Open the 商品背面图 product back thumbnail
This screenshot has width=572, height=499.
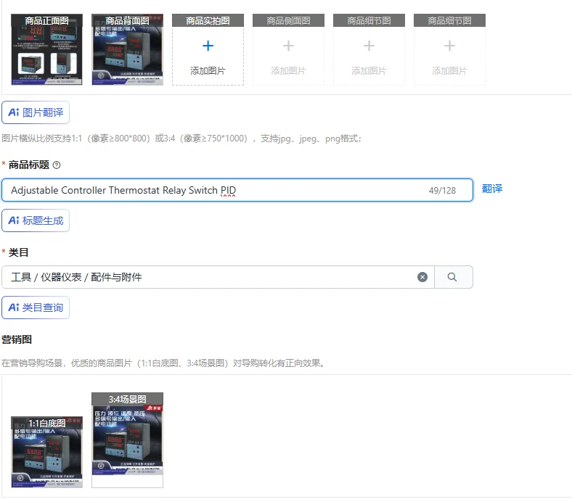(127, 49)
